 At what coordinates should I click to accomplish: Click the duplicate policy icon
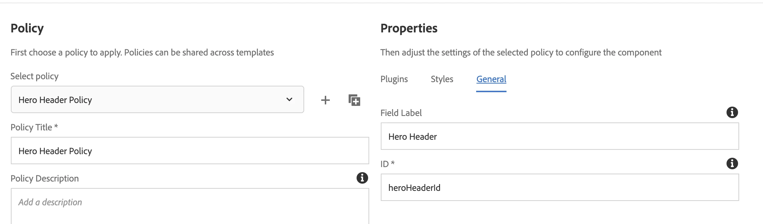tap(354, 100)
